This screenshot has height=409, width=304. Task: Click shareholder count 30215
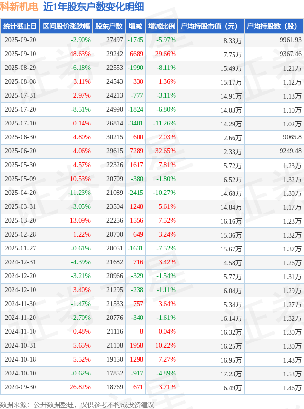[115, 137]
